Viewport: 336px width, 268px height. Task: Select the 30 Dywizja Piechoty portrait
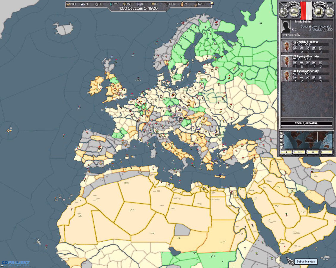(287, 75)
